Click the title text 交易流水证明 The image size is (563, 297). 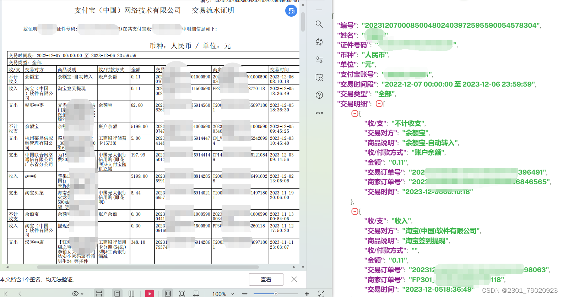click(213, 10)
